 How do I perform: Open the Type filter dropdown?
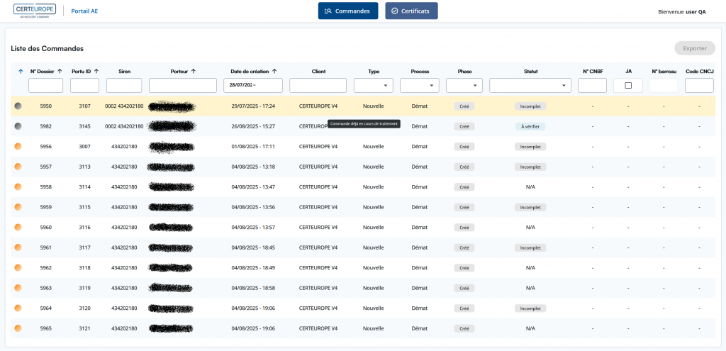(374, 85)
